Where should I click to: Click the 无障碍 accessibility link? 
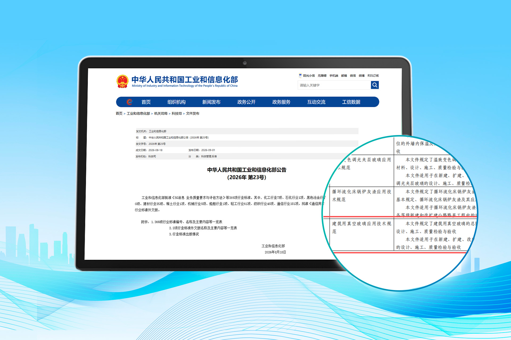click(322, 76)
